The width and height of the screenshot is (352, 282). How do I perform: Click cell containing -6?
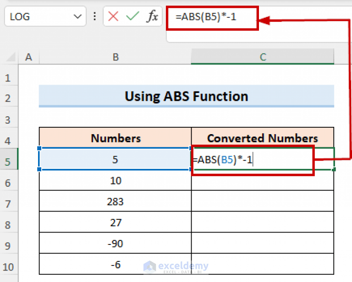pos(115,265)
